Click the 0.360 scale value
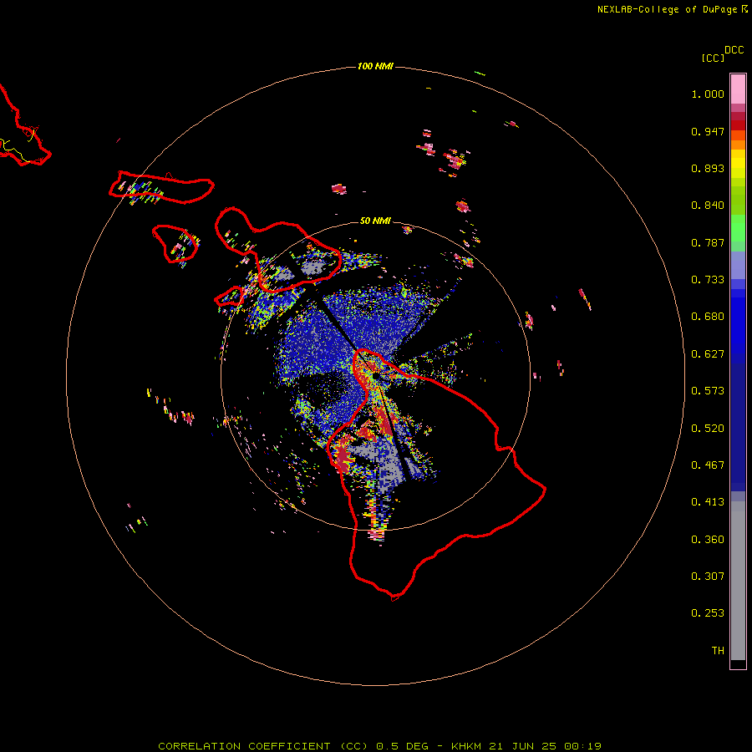This screenshot has width=752, height=752. coord(708,540)
